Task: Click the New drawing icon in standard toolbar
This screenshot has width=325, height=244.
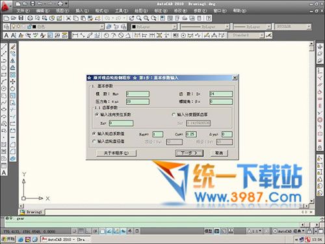Action: (6, 18)
